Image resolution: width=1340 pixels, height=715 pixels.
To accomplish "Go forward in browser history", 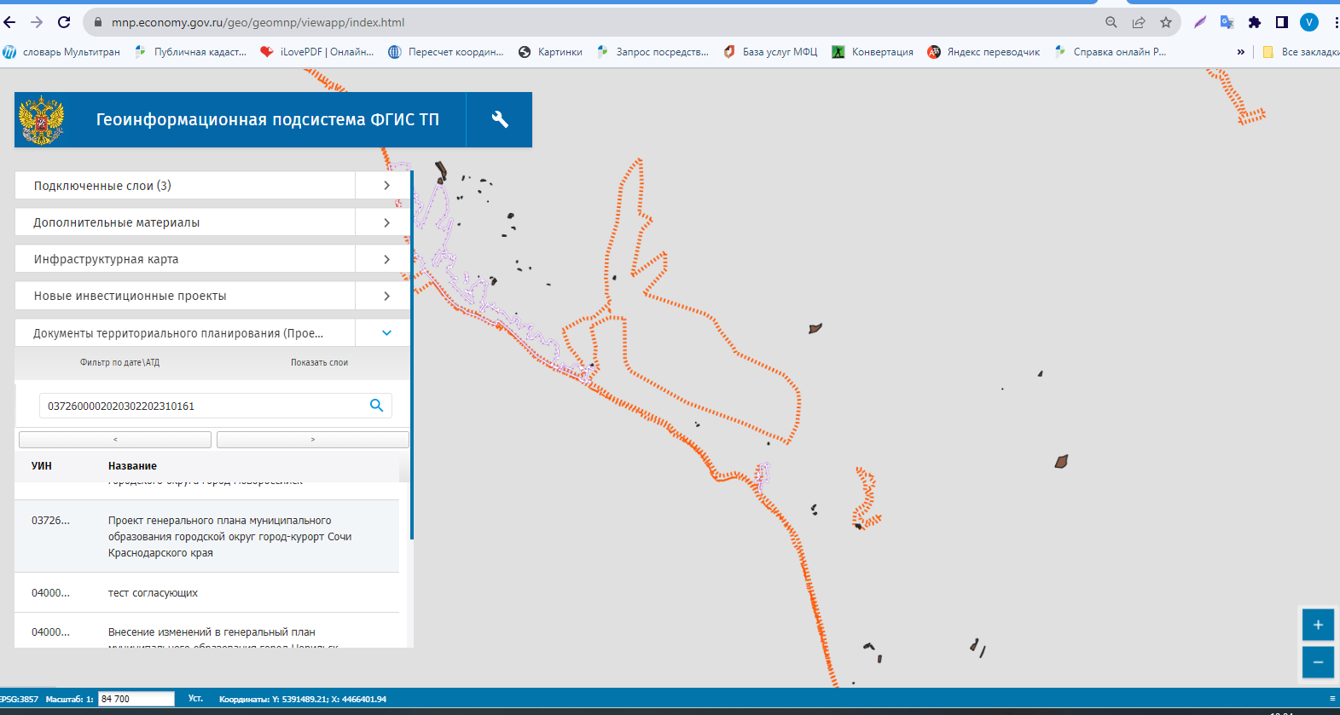I will [37, 22].
